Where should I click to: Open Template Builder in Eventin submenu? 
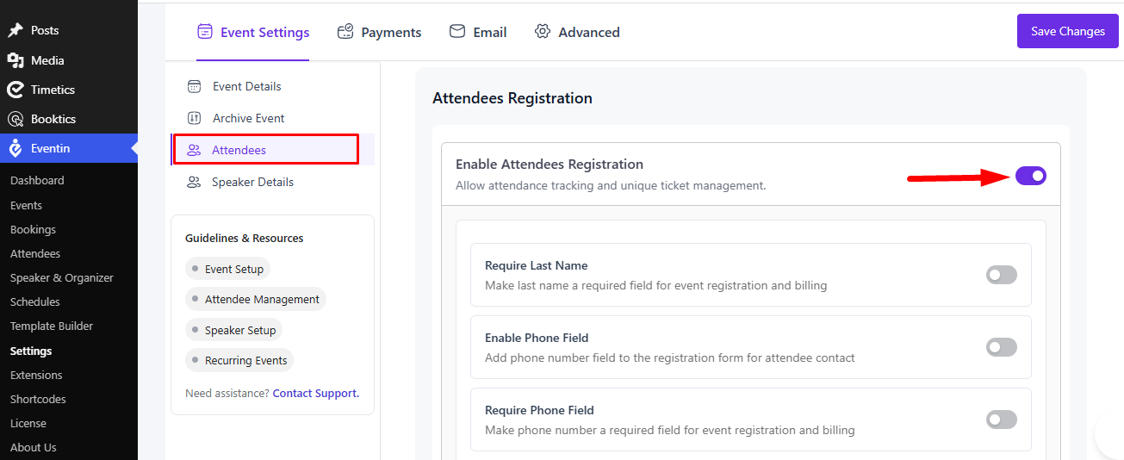[x=52, y=326]
